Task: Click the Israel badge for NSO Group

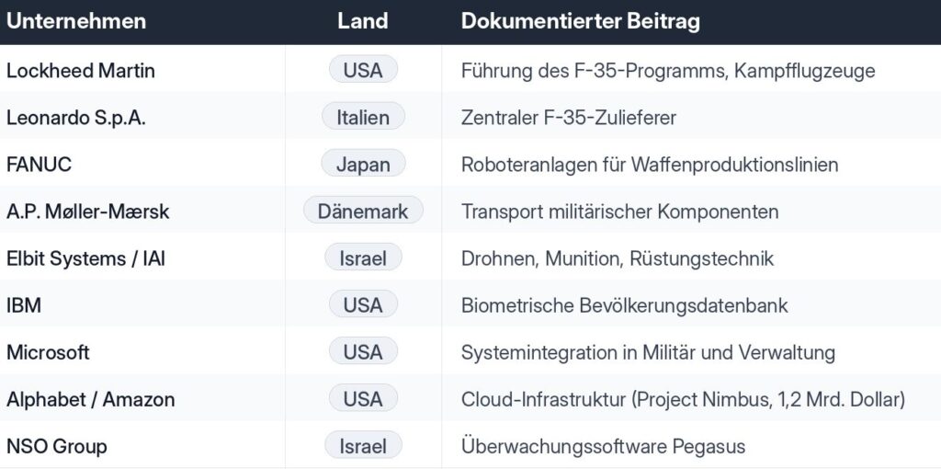Action: pos(363,445)
